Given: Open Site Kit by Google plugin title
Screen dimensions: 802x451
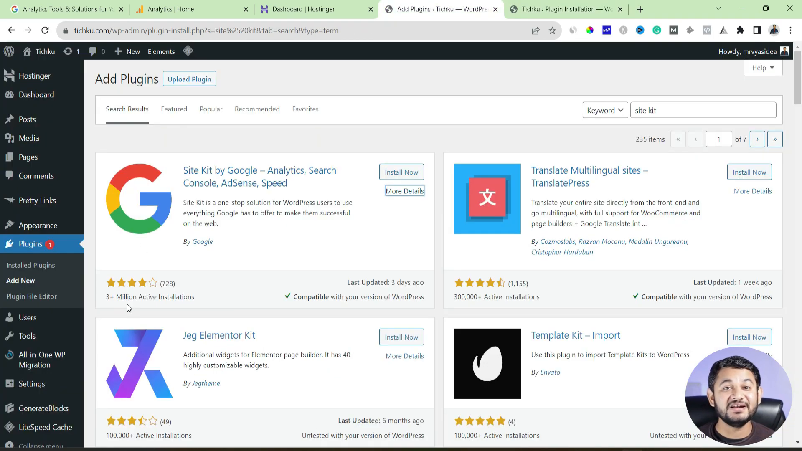Looking at the screenshot, I should coord(259,177).
